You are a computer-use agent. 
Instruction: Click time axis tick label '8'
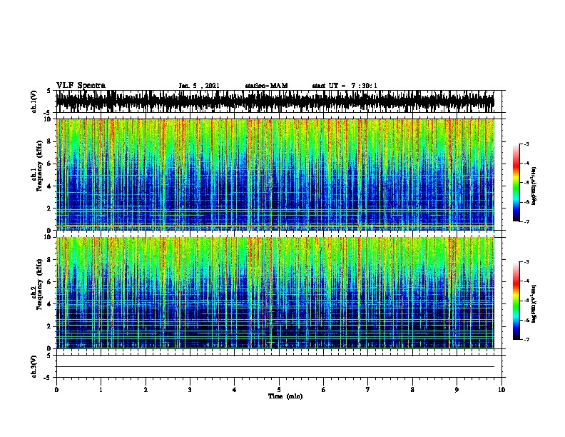click(412, 390)
